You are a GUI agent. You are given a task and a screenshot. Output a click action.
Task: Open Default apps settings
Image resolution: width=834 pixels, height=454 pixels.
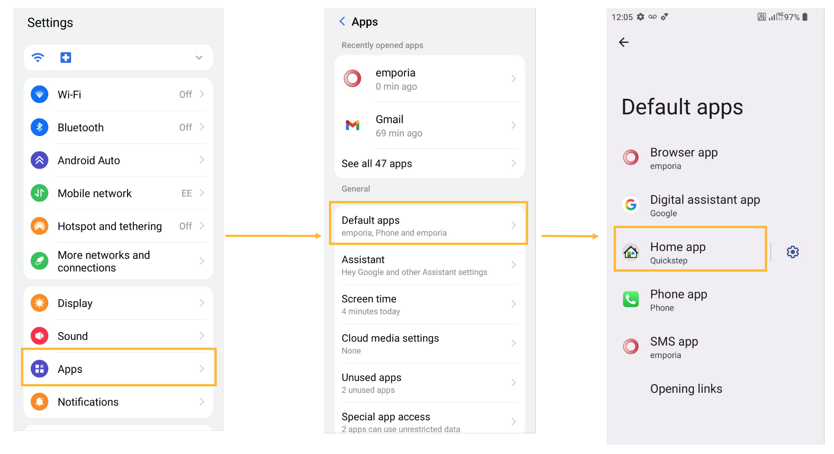429,225
